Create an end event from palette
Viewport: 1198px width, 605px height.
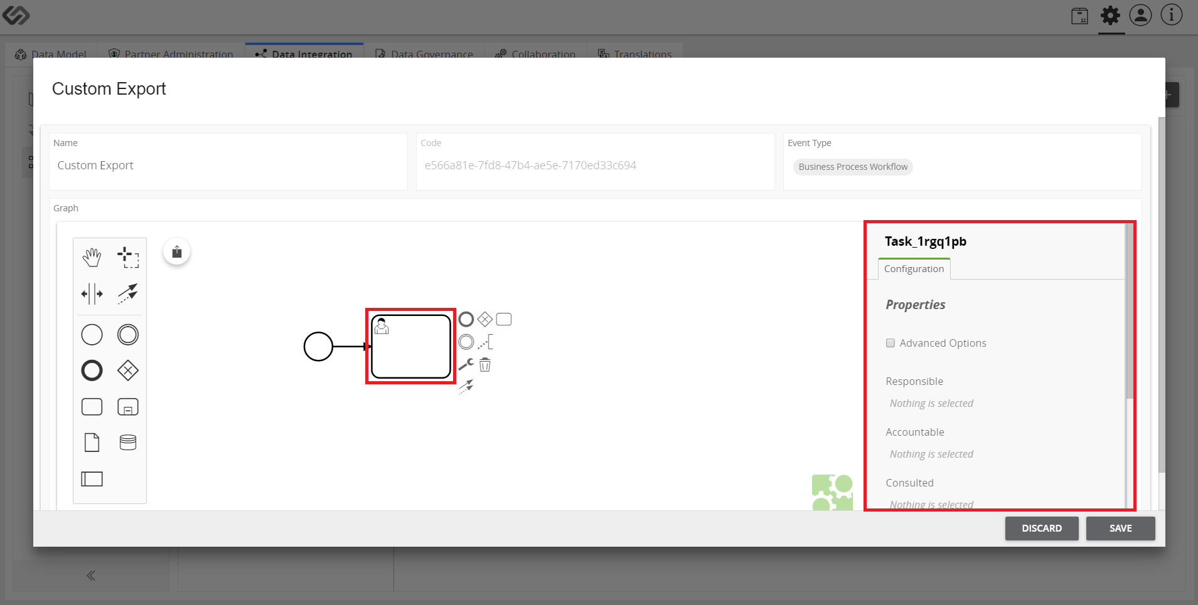(92, 371)
